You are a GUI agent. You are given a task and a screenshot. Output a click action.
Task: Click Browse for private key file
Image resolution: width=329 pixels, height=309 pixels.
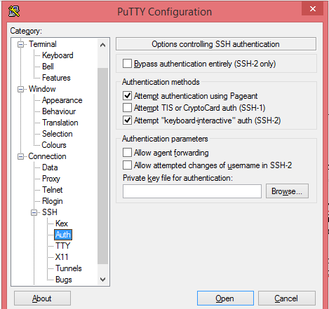tap(287, 191)
